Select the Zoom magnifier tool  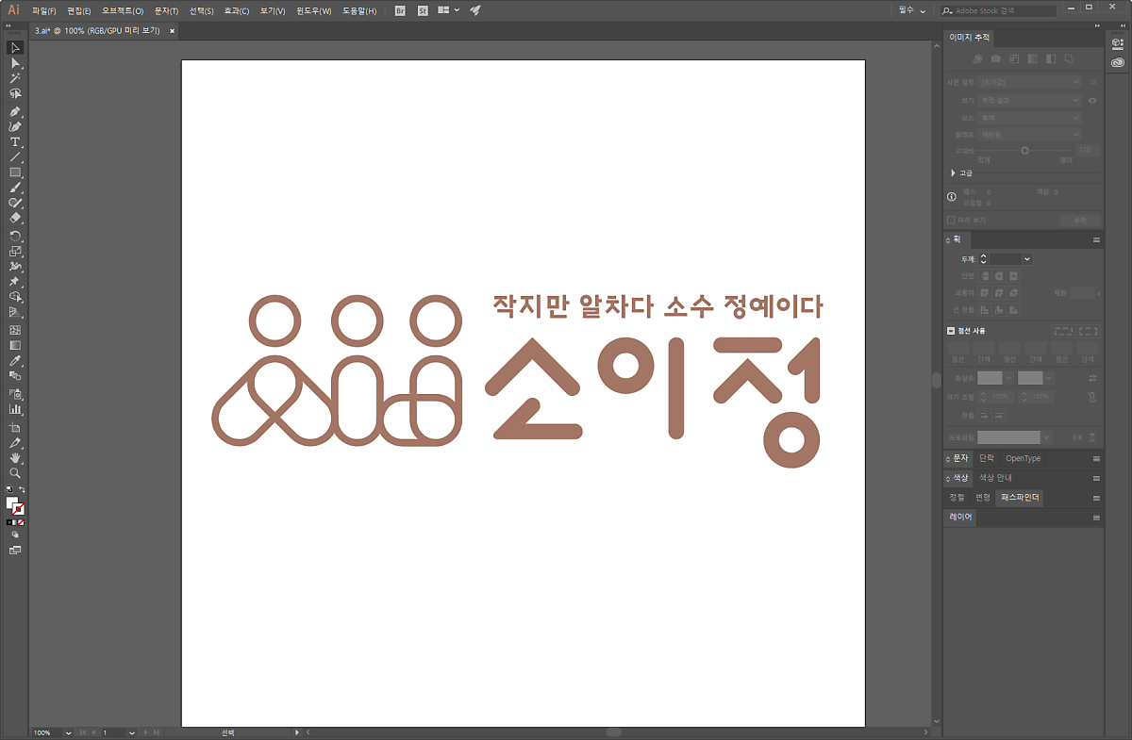(15, 473)
